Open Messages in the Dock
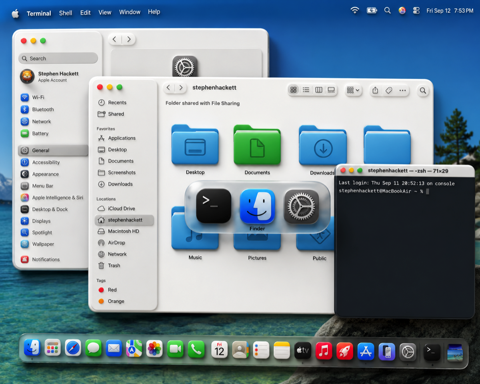Screen dimensions: 480x384 coord(93,348)
